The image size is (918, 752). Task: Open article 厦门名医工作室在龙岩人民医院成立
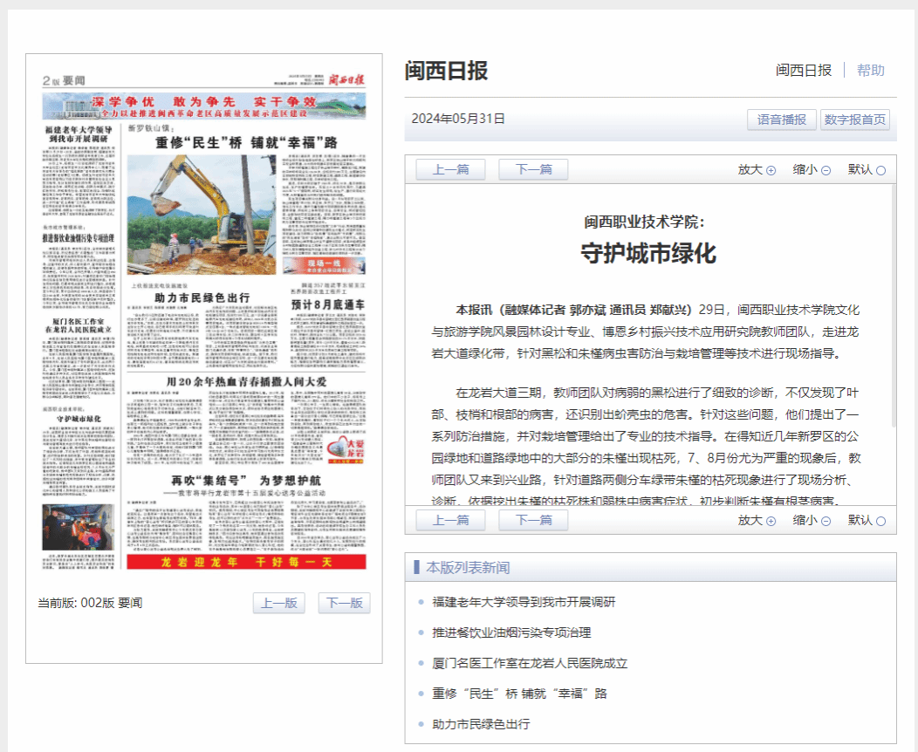(x=530, y=663)
